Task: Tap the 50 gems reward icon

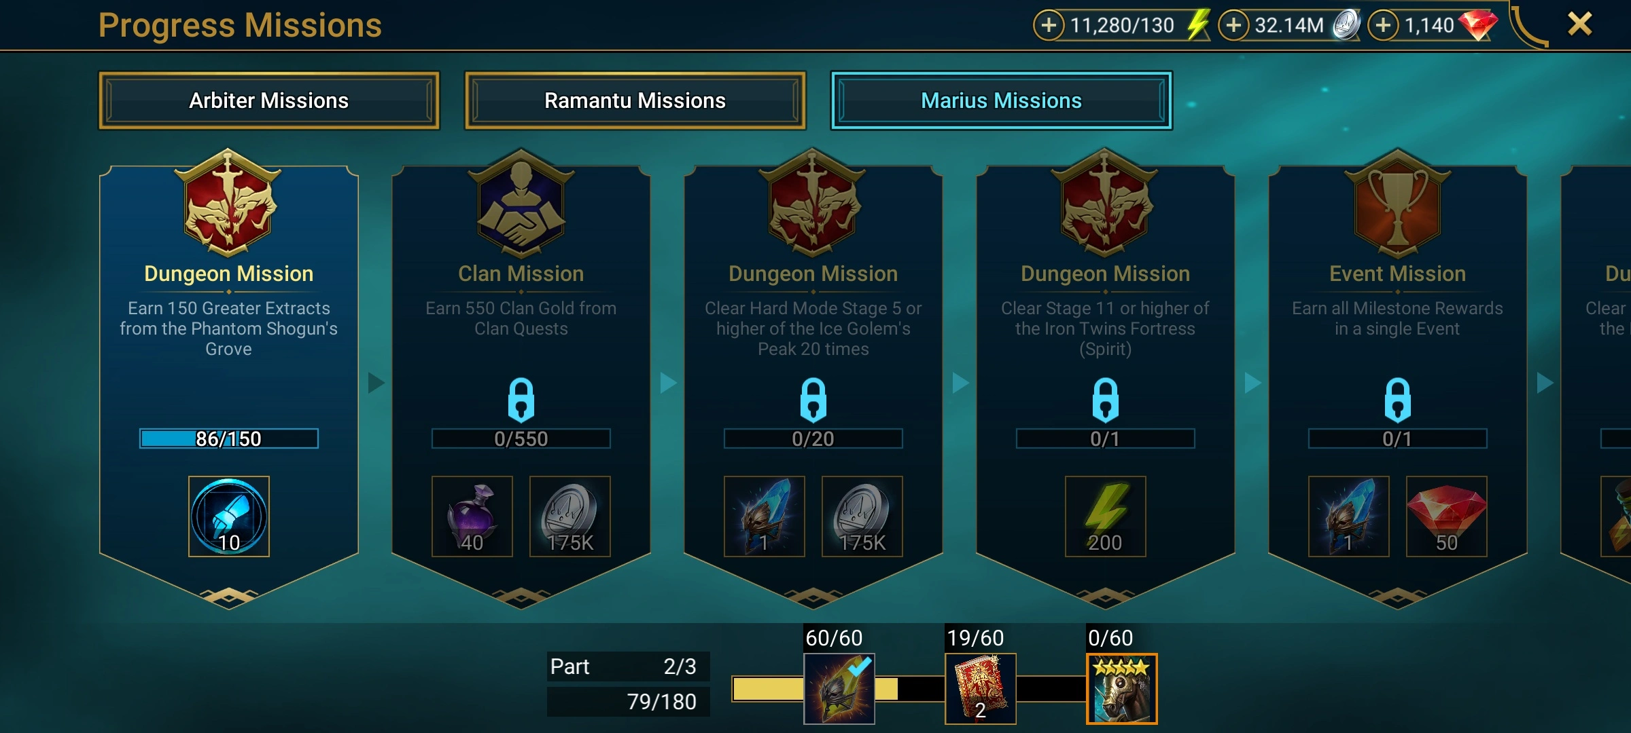Action: tap(1447, 516)
